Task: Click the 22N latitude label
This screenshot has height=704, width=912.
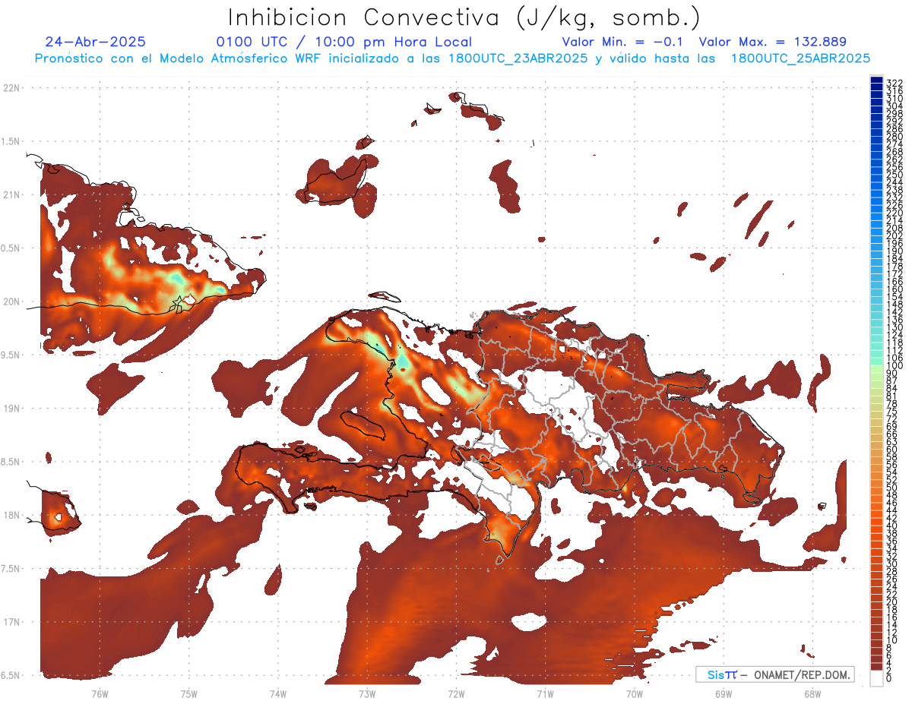Action: (11, 88)
